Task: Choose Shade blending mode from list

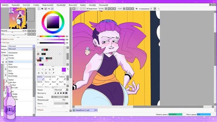Action: tap(20, 62)
